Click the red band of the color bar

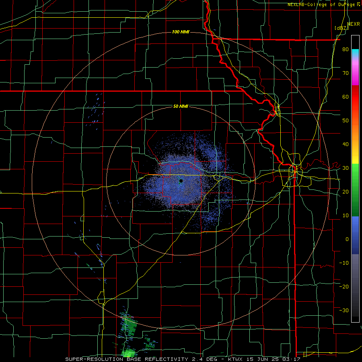point(355,97)
